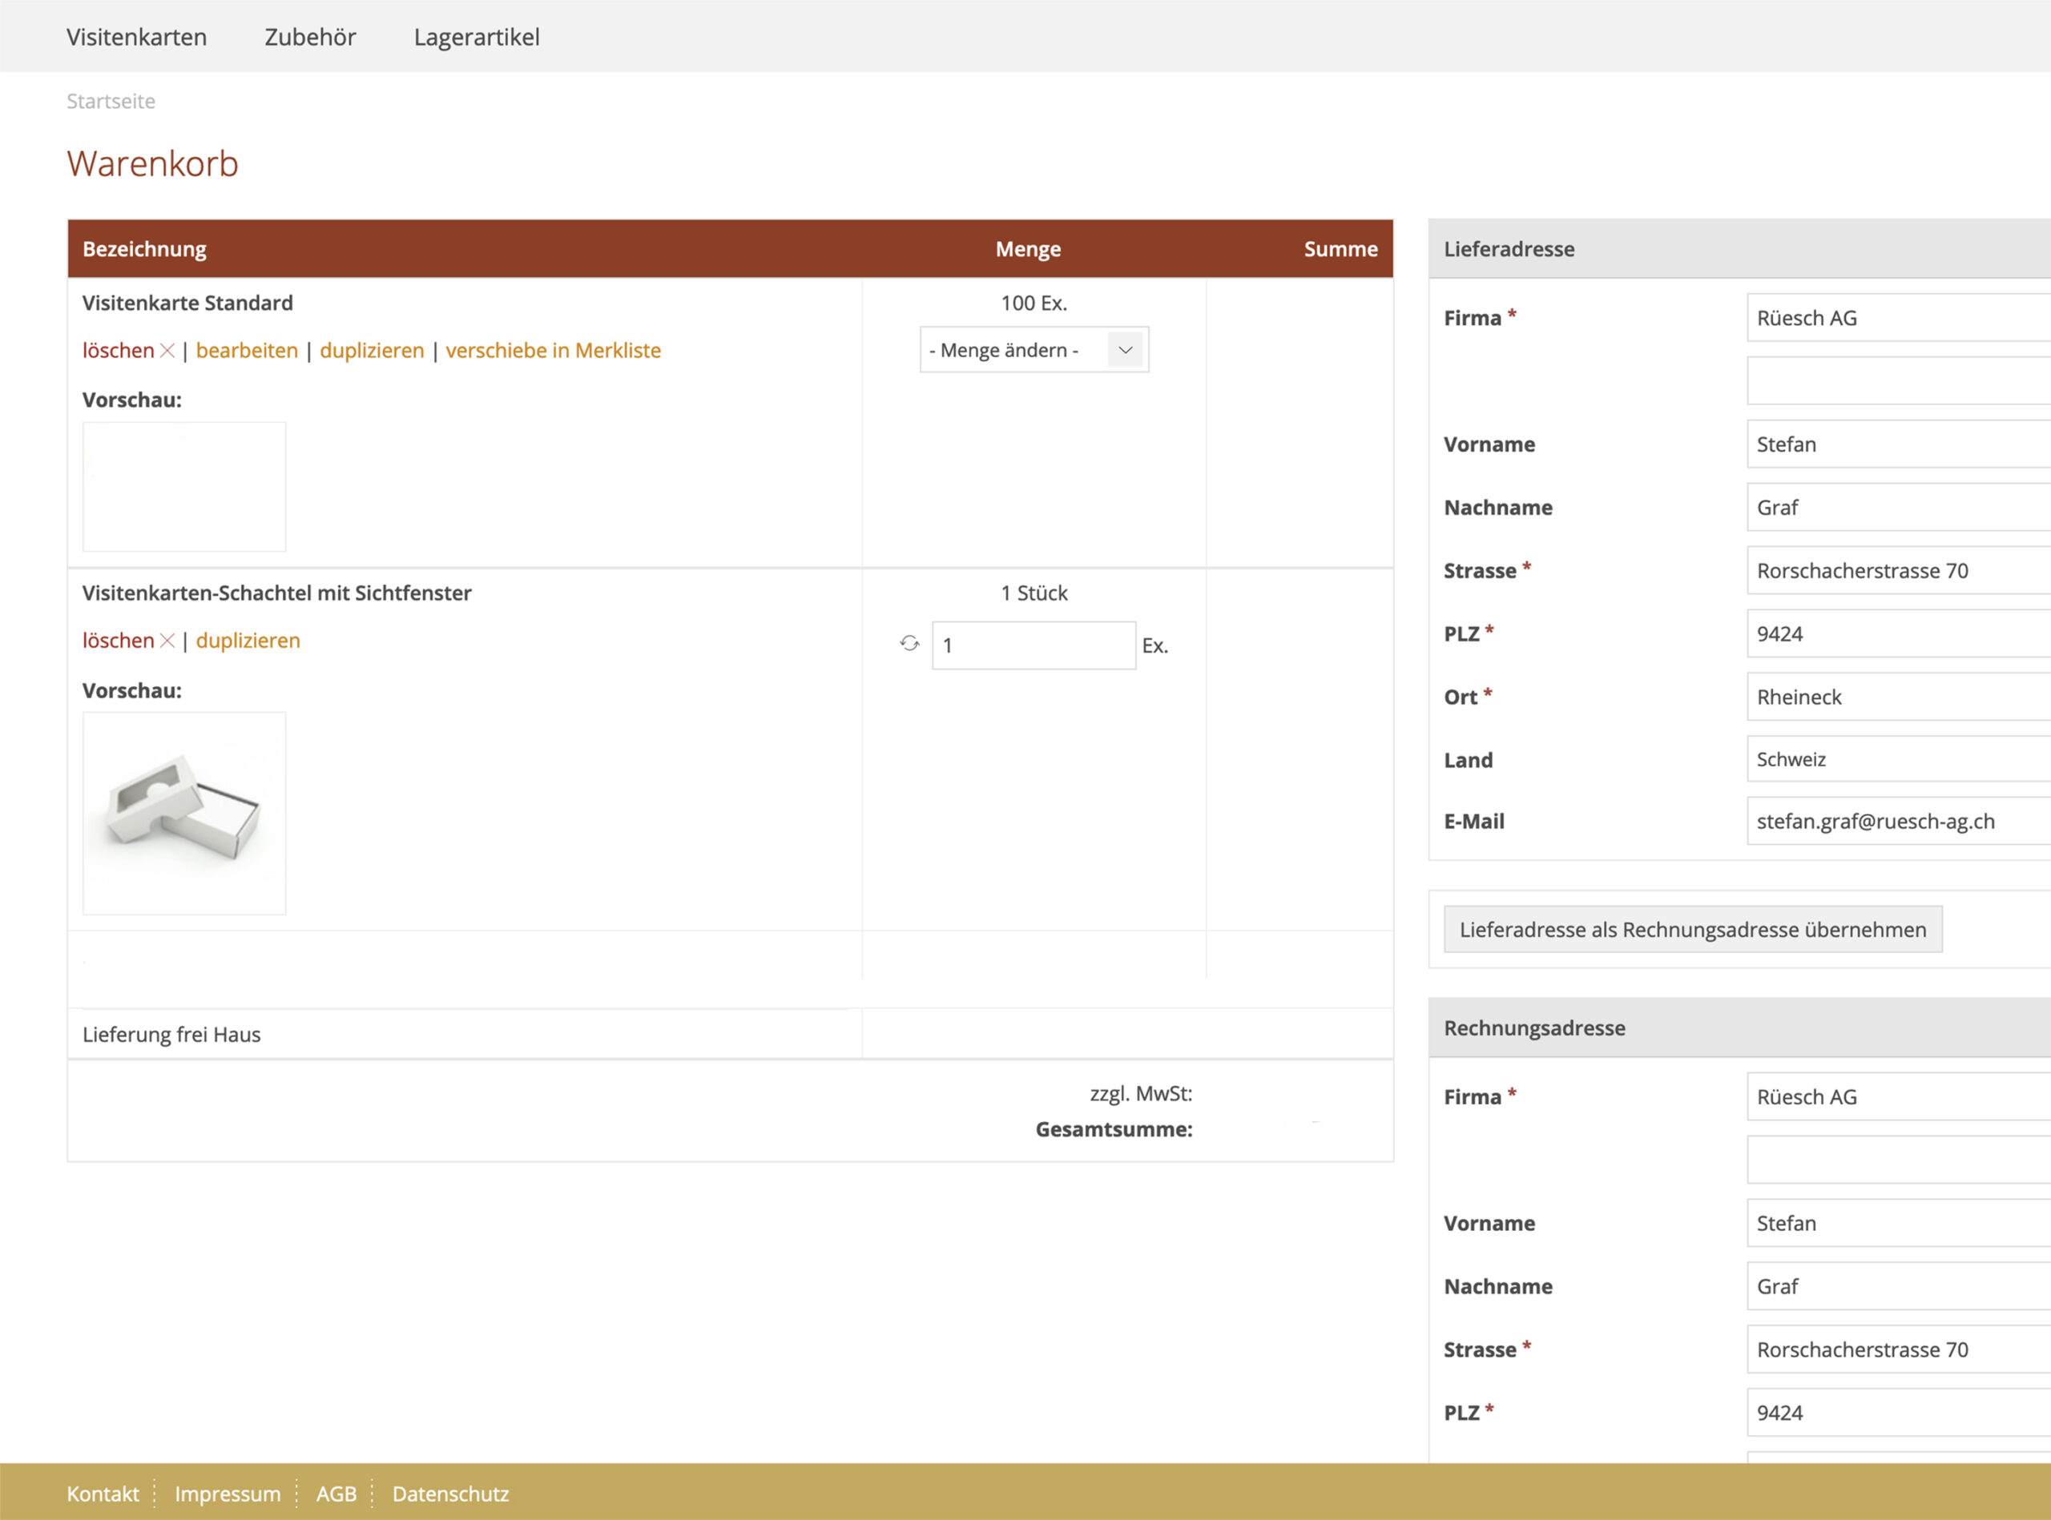Open the Impressum footer link

pos(228,1494)
